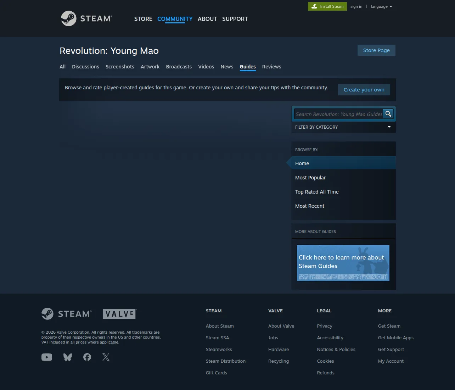The height and width of the screenshot is (390, 455).
Task: Open the Community menu
Action: [x=175, y=19]
